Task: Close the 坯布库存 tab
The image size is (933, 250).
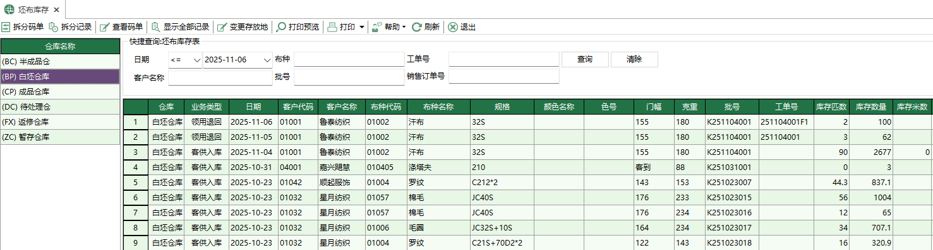Action: coord(56,9)
